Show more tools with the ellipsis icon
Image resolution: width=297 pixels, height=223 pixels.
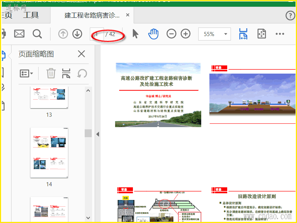click(x=280, y=34)
